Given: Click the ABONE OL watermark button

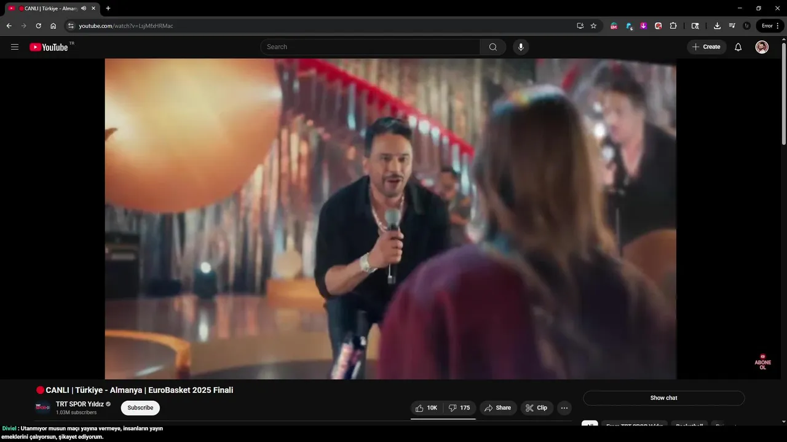Looking at the screenshot, I should 762,362.
